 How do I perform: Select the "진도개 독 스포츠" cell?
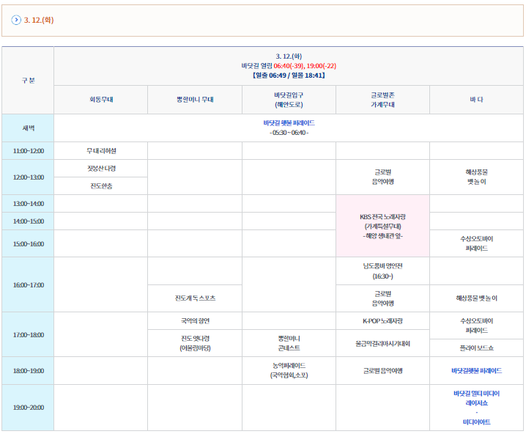[x=195, y=298]
